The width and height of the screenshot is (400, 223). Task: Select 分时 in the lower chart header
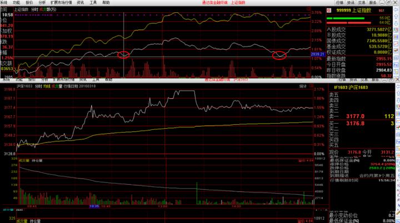pos(38,87)
